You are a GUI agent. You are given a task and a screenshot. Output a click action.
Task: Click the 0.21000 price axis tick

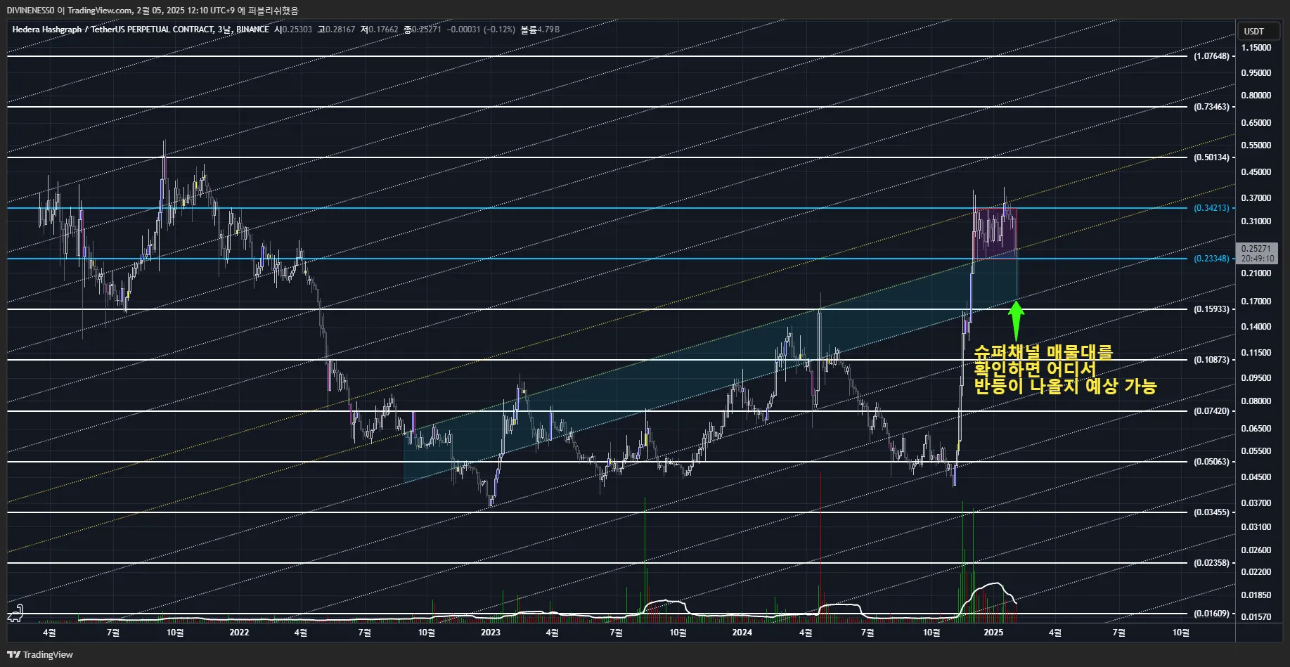(1256, 273)
